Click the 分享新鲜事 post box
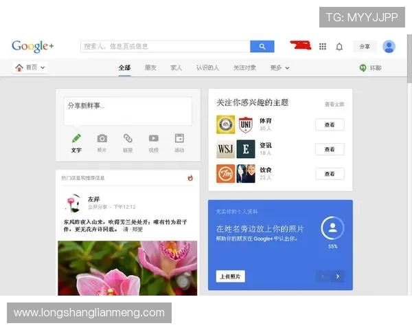The height and width of the screenshot is (330, 412). coord(128,111)
